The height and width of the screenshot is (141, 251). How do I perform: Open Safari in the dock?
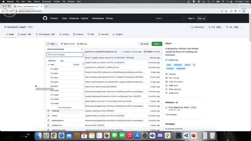[61, 136]
